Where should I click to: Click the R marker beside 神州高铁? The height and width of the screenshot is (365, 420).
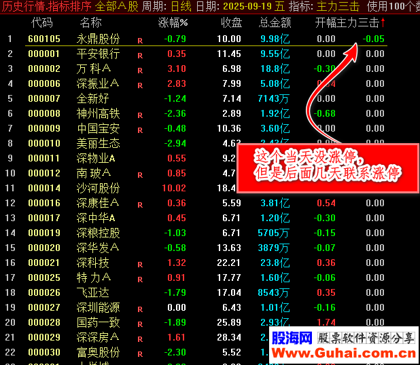point(140,114)
